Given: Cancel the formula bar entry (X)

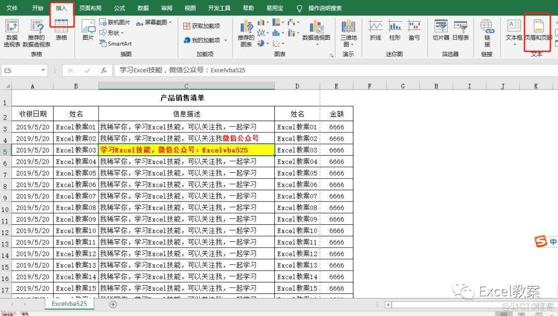Looking at the screenshot, I should pyautogui.click(x=70, y=70).
